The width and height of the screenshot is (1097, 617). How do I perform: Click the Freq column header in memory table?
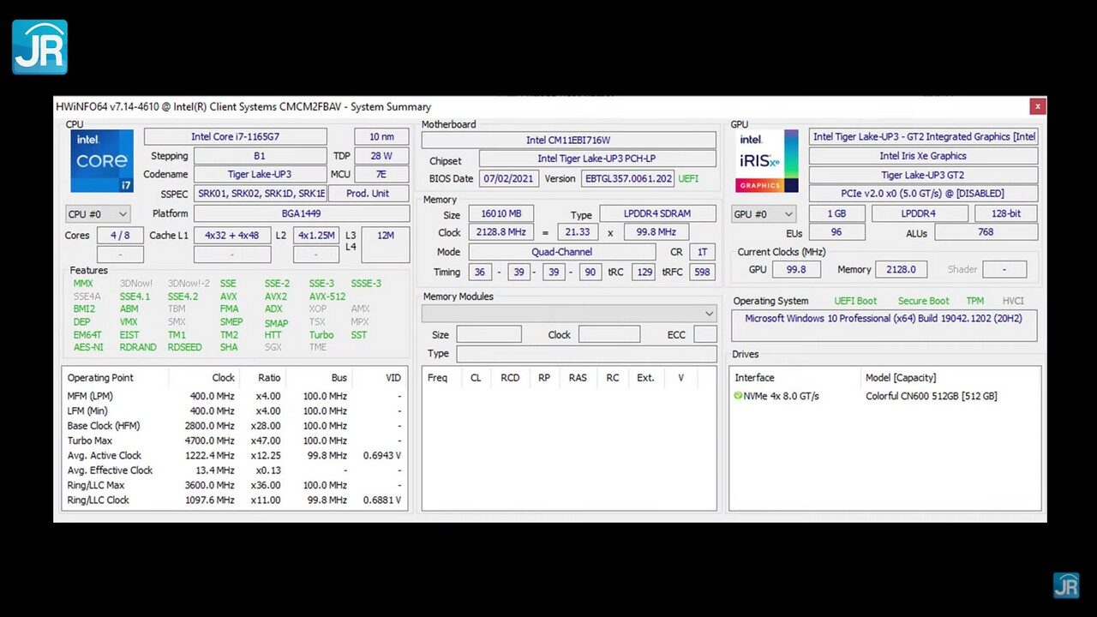click(437, 378)
